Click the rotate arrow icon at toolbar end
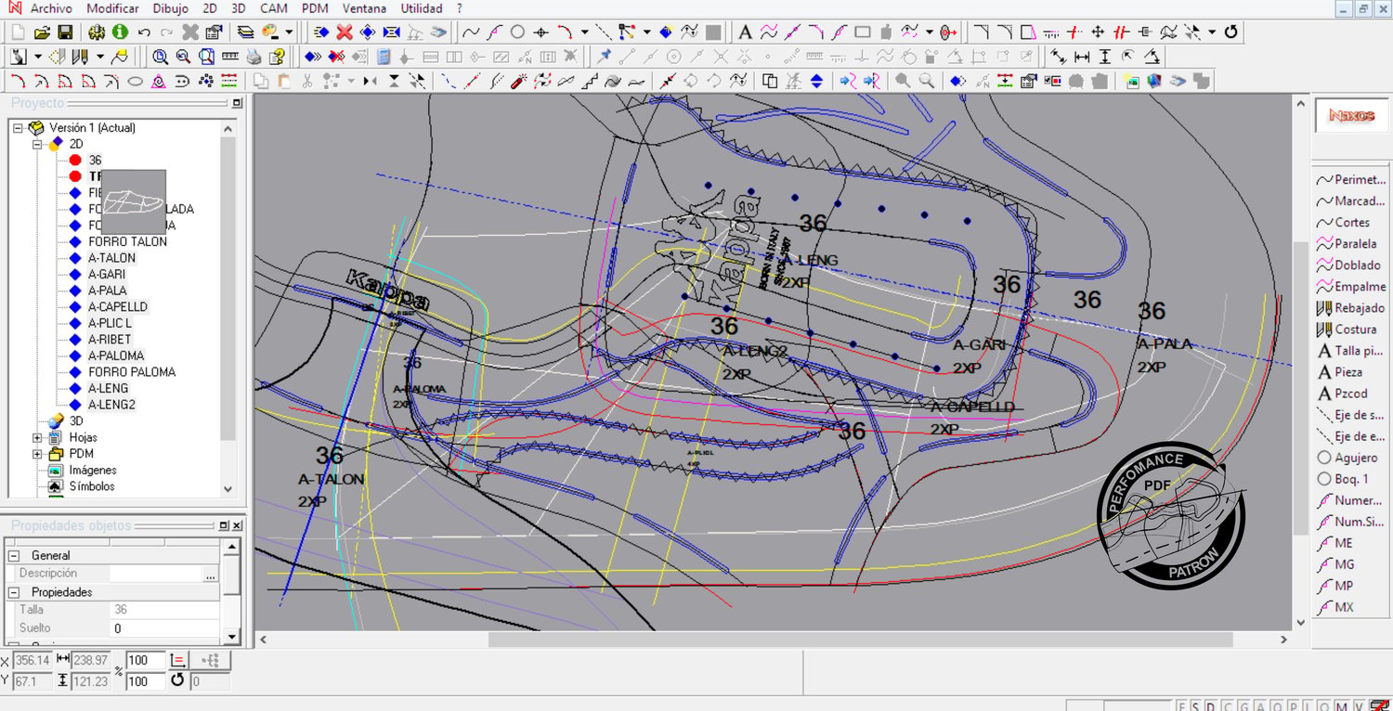 point(1231,32)
